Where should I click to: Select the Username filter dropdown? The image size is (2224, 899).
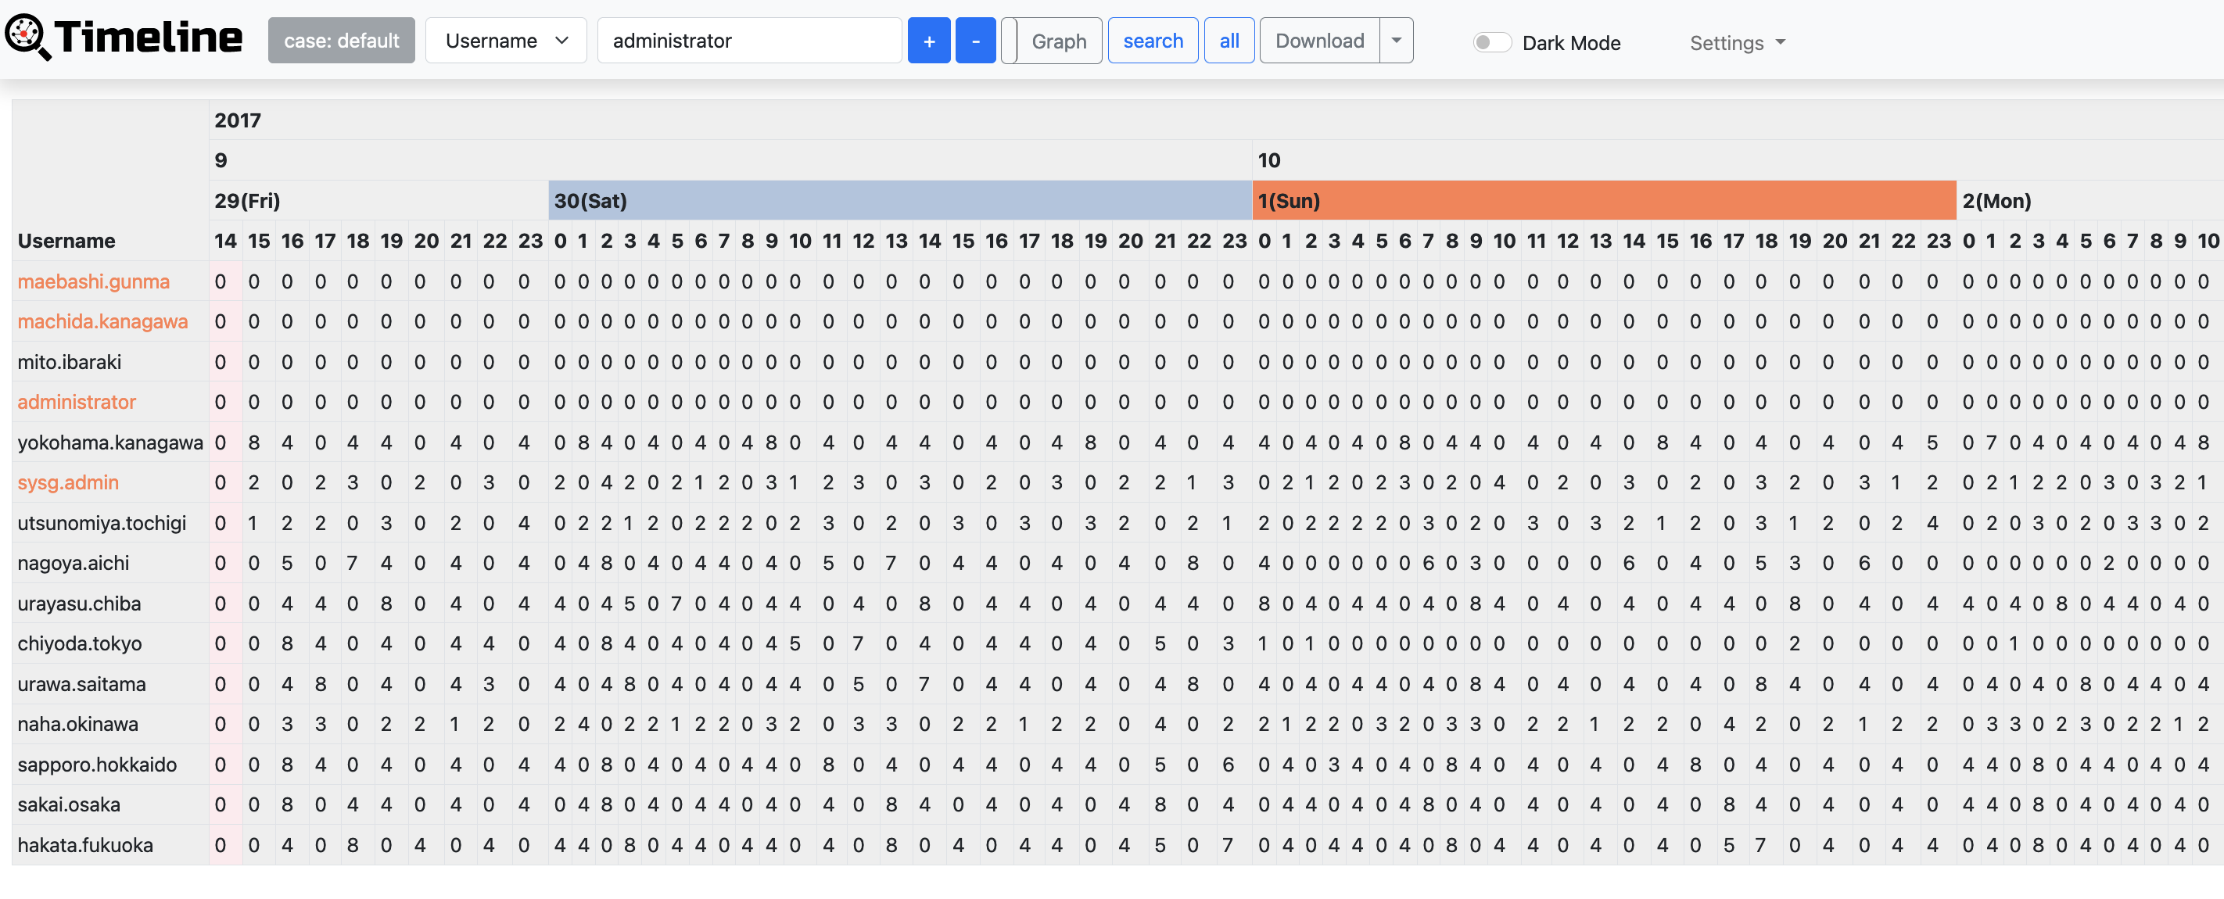point(504,40)
